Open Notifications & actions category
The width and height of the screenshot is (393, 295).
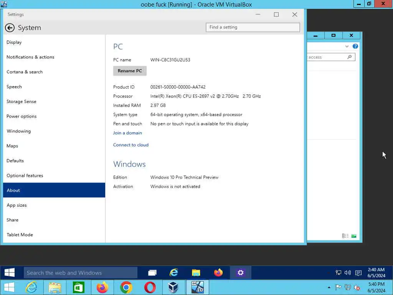(x=54, y=57)
